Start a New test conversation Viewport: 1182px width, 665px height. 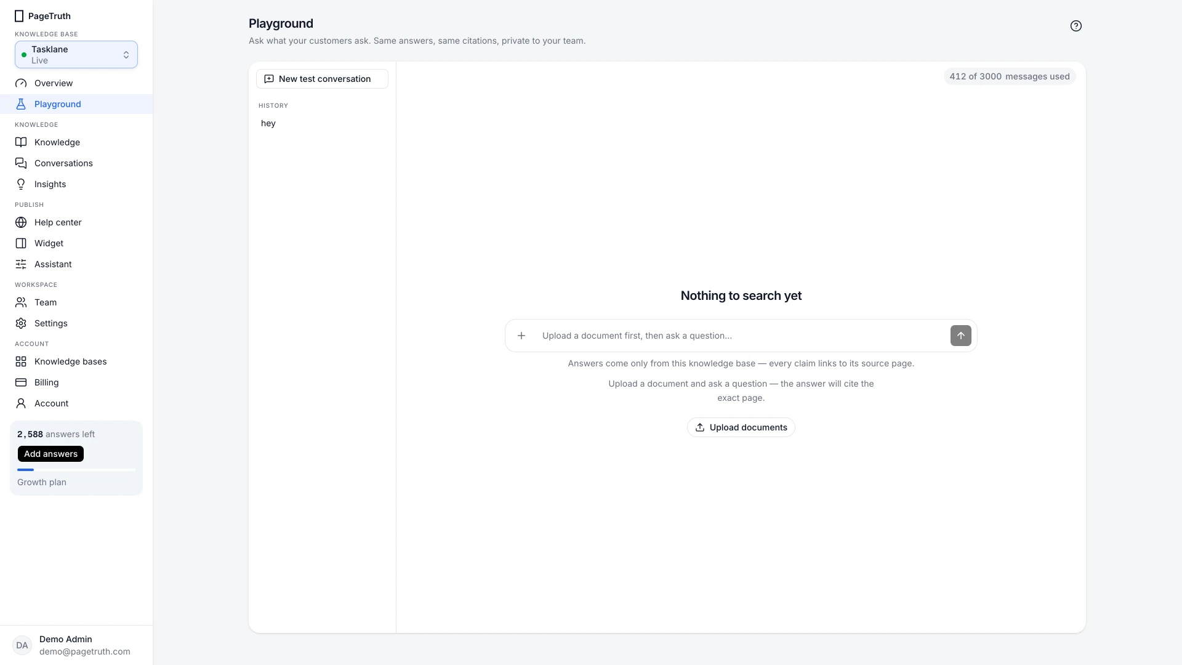pyautogui.click(x=322, y=79)
